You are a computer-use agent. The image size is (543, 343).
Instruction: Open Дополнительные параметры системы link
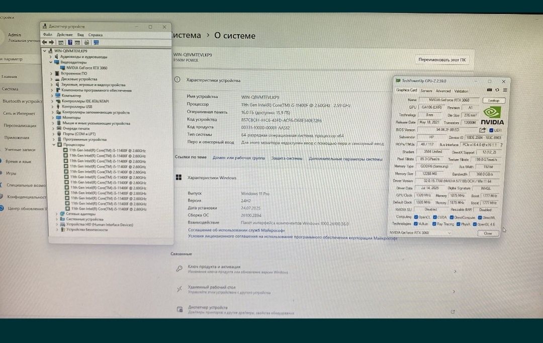tap(345, 159)
